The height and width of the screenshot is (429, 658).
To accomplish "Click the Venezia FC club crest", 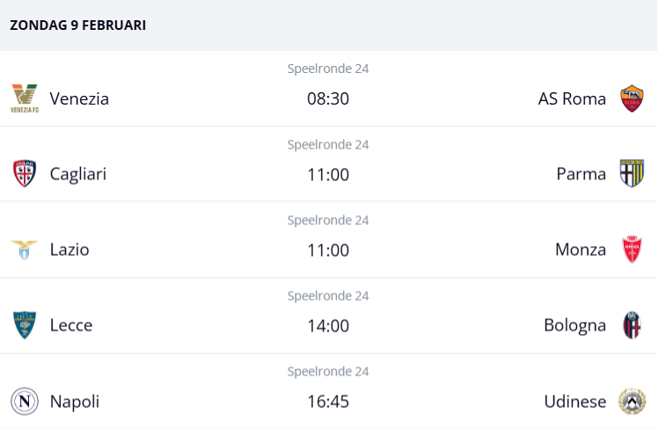I will 25,98.
